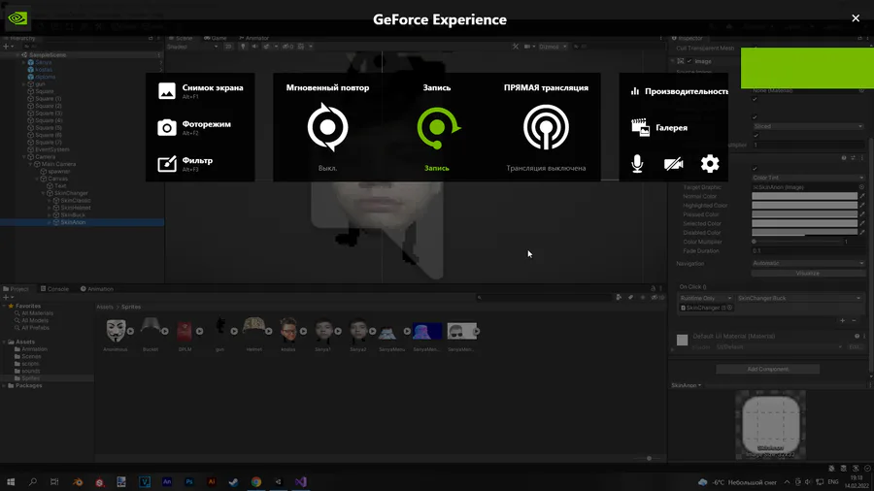Open the Windows Start menu
Screen dimensions: 874x491
point(10,482)
